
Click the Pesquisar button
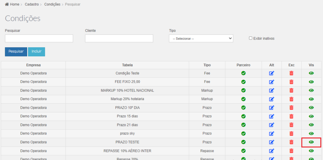(x=16, y=52)
